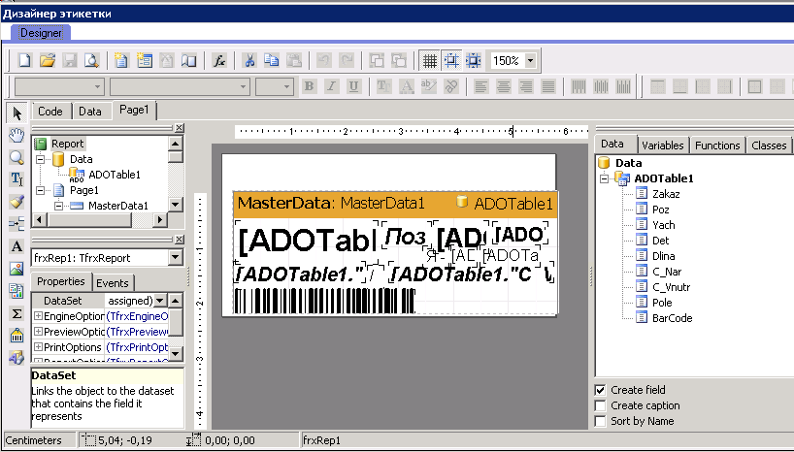This screenshot has height=452, width=794.
Task: Click the New Report icon
Action: pyautogui.click(x=24, y=60)
